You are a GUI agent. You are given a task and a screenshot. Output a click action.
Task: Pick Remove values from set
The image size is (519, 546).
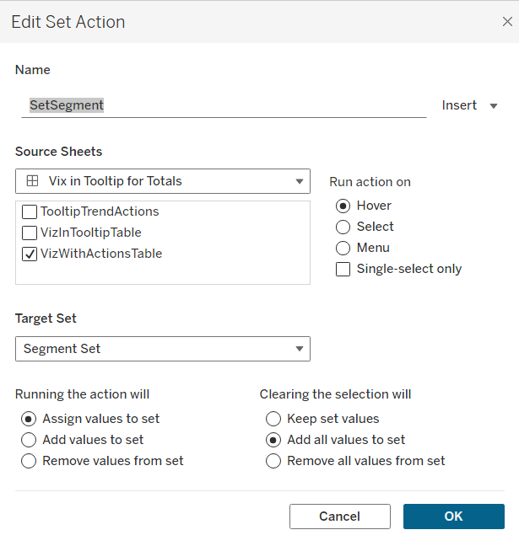point(29,461)
